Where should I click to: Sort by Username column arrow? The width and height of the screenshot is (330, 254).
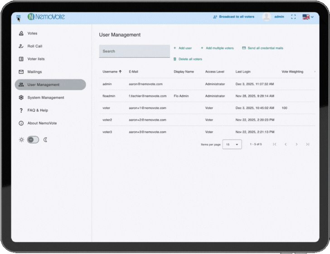[120, 72]
